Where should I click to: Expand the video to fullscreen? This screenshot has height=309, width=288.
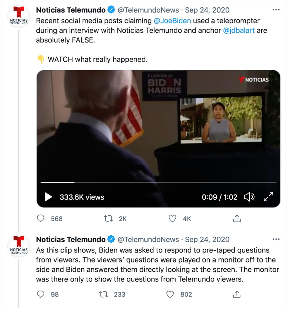(x=268, y=197)
